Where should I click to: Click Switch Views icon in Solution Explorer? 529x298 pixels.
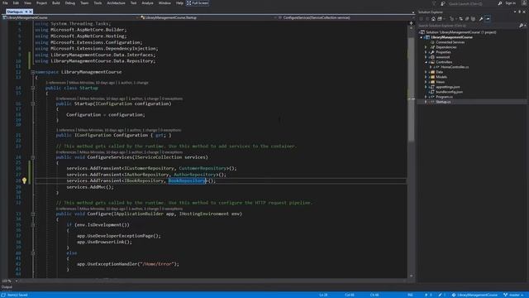coord(440,19)
